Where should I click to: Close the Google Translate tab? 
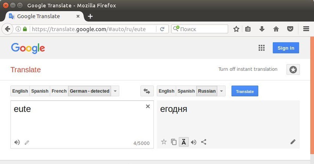(x=78, y=16)
